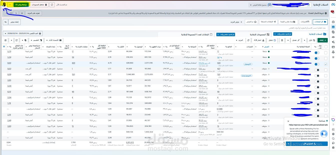
Task: Open arrow next to تكرار button
Action: 305,40
